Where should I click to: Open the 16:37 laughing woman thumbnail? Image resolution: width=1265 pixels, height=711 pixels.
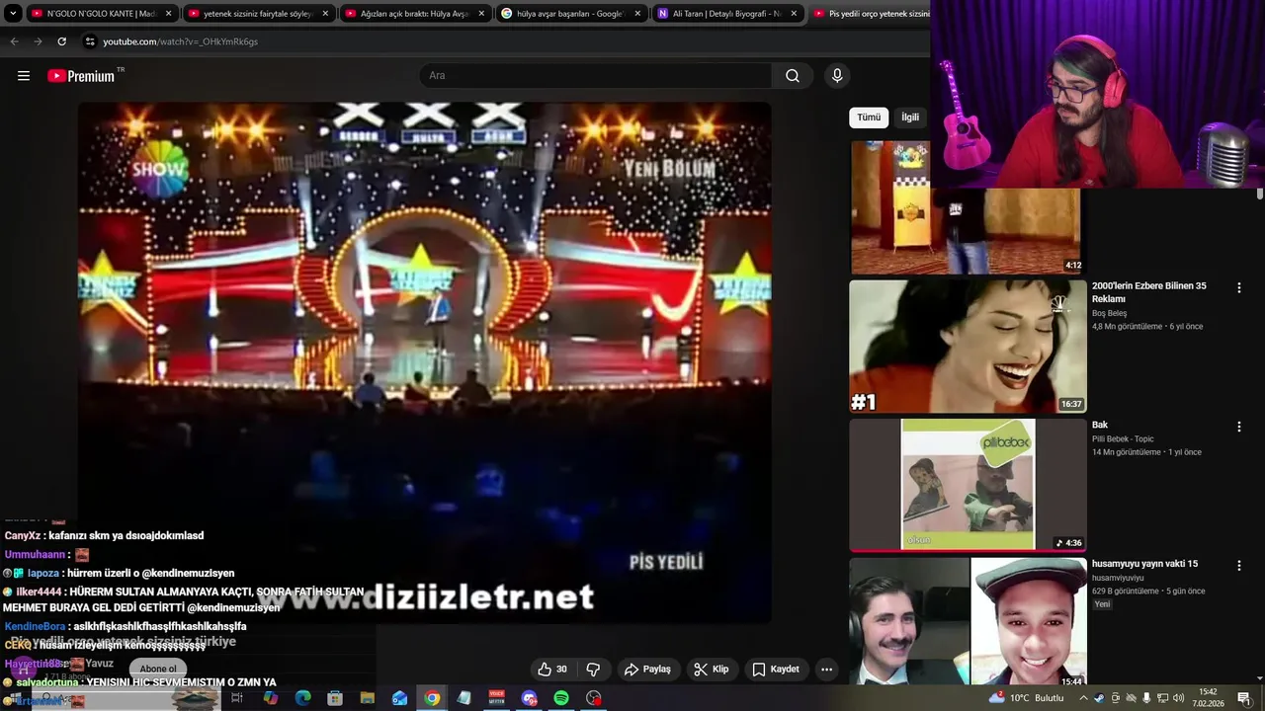click(x=968, y=346)
